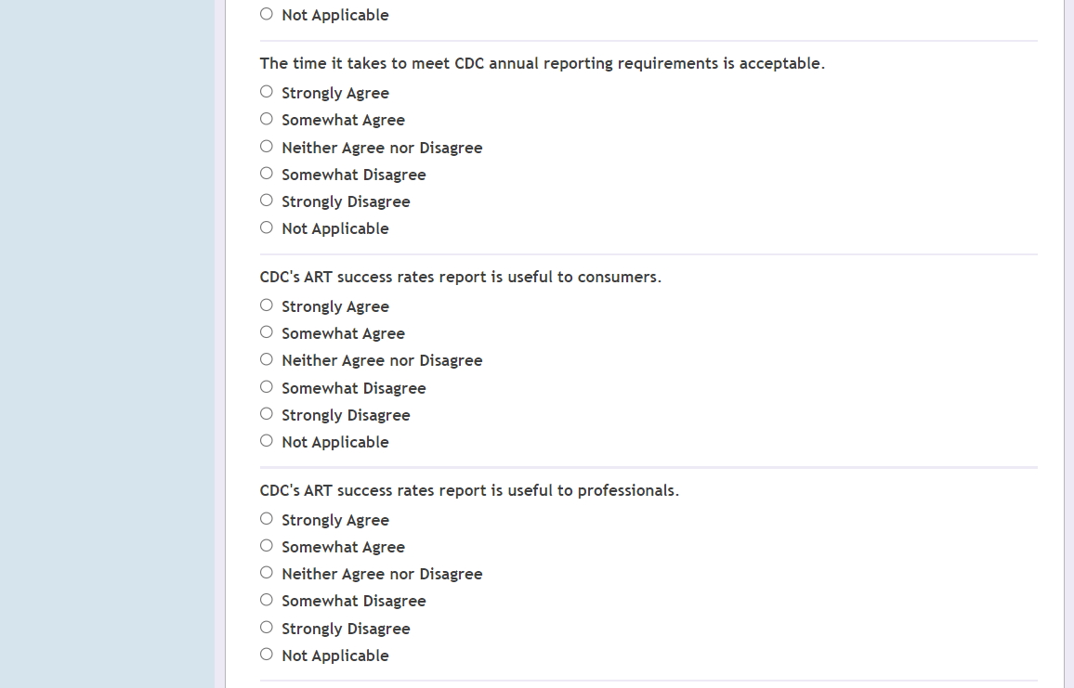
Task: Select Strongly Disagree for useful to professionals
Action: 267,628
